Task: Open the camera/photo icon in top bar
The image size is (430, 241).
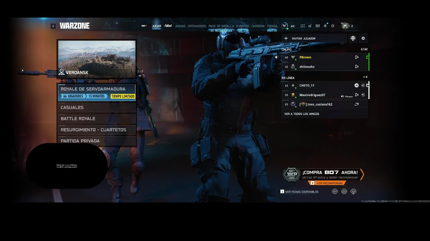Action: [317, 26]
